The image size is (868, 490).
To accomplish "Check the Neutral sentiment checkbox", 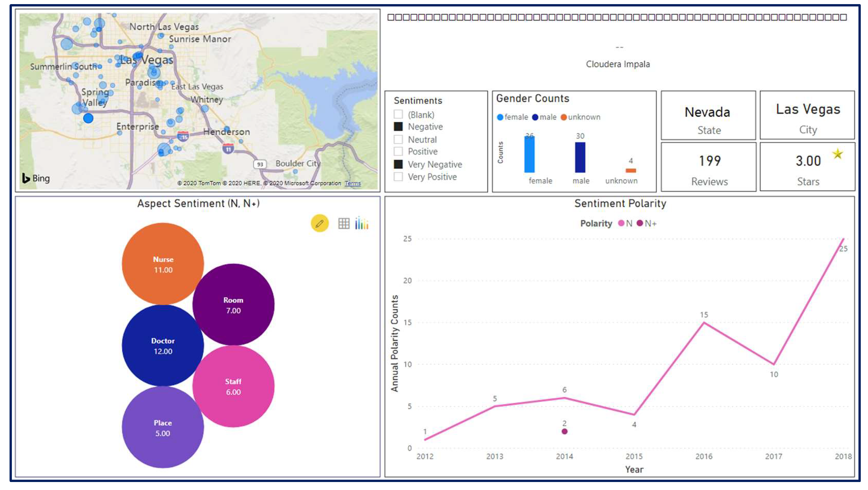I will tap(398, 139).
